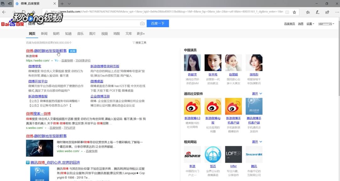This screenshot has width=340, height=181.
Task: Open the 腾讯微博_你的心声,世界的回声 result
Action: (x=55, y=162)
